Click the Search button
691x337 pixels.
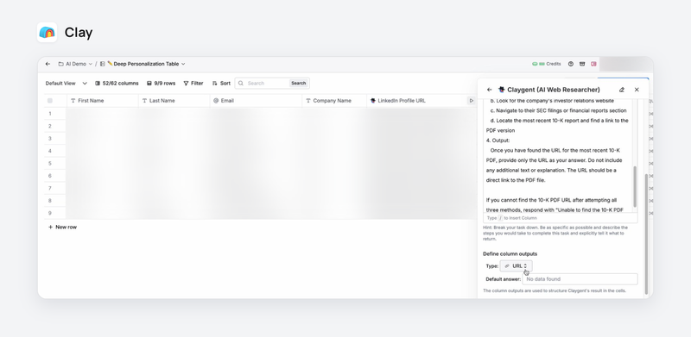point(298,83)
